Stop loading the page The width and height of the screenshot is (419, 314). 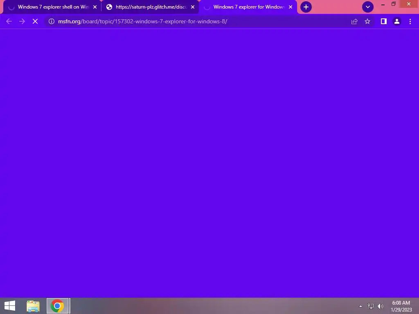35,21
